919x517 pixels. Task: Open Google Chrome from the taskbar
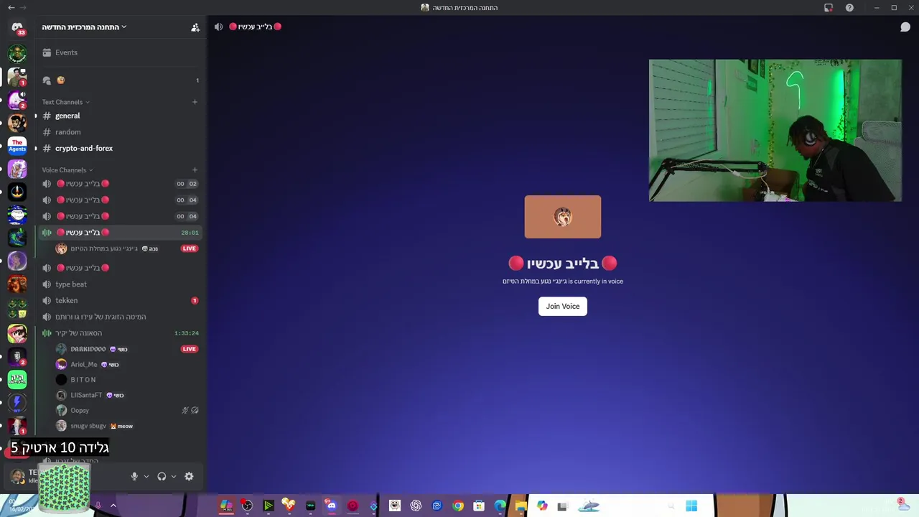[x=457, y=506]
